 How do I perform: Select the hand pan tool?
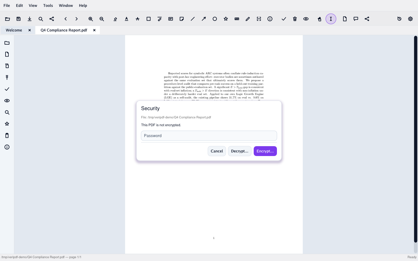320,19
